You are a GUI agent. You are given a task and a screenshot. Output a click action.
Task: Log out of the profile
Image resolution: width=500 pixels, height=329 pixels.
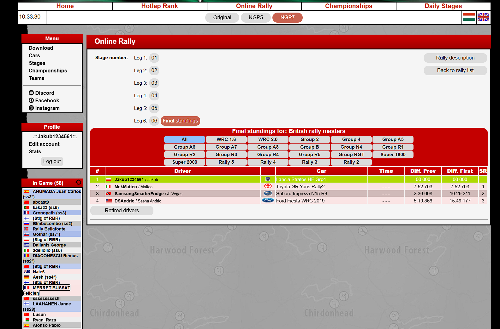(52, 162)
